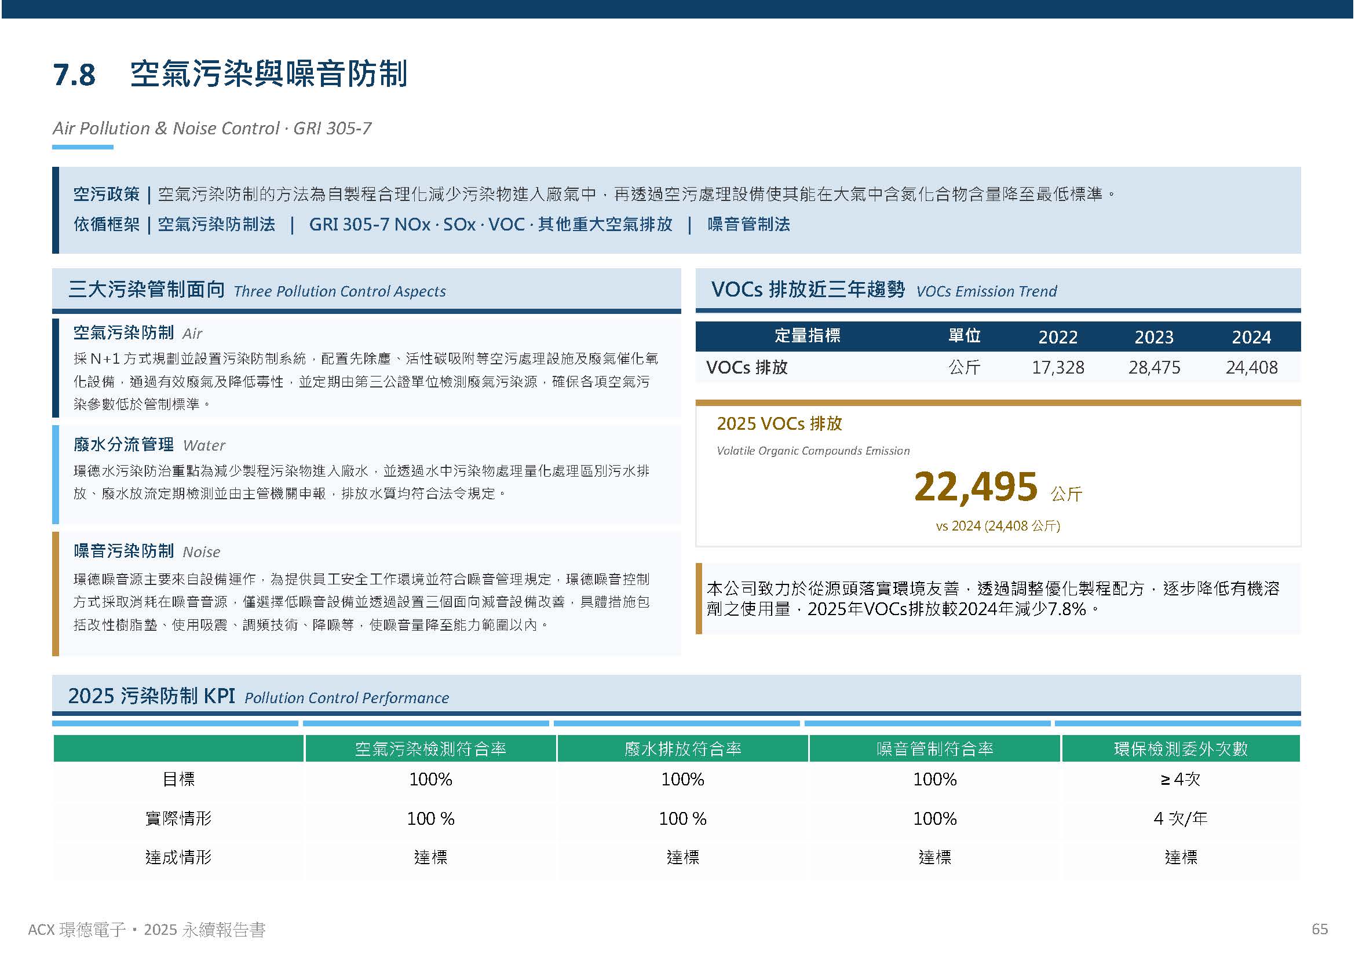Click the 4 次/年 actual value

coord(1180,819)
